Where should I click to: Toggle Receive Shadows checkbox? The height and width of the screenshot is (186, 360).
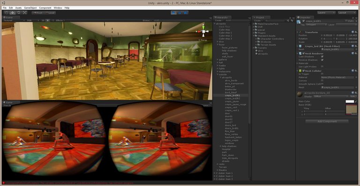pyautogui.click(x=322, y=60)
